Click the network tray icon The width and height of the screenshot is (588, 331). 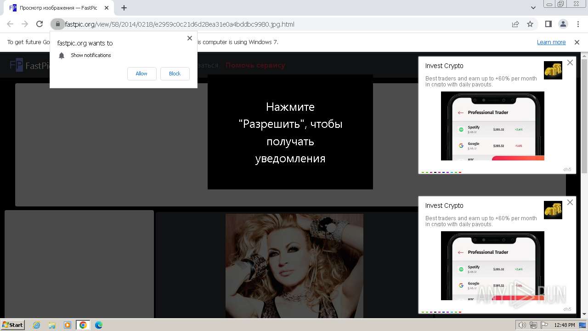coord(533,325)
